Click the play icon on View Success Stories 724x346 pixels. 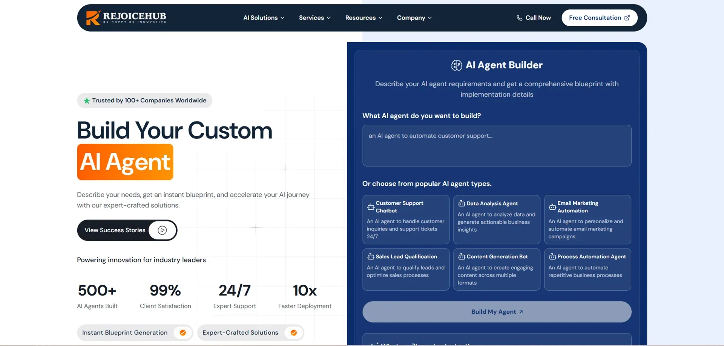(163, 230)
